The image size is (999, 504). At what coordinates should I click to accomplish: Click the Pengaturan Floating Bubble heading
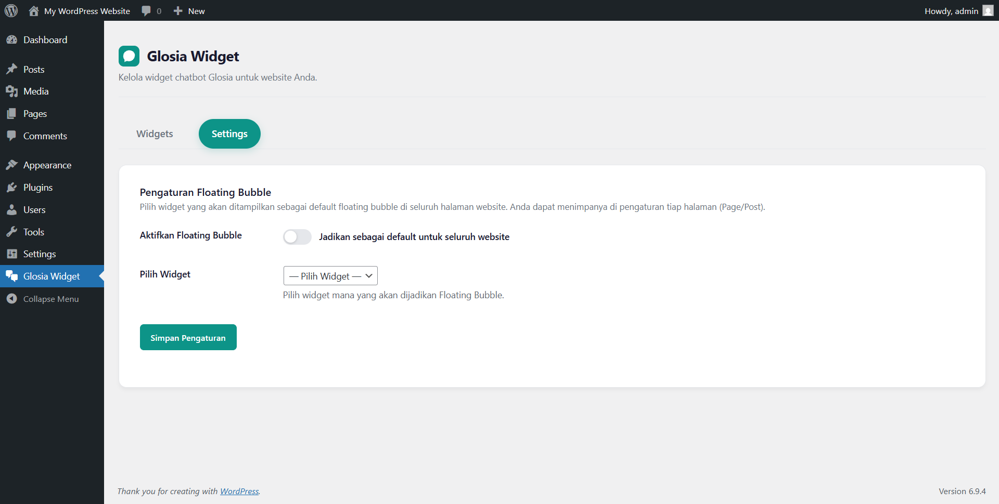click(206, 192)
